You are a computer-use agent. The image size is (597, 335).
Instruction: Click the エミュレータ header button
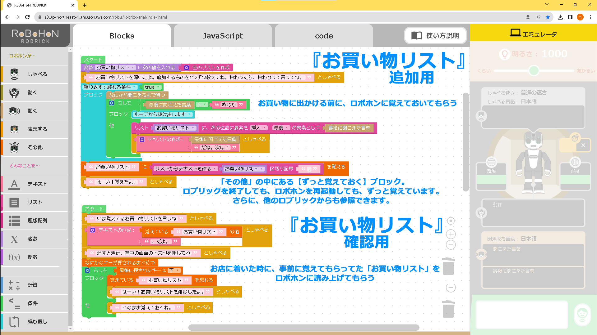[533, 33]
